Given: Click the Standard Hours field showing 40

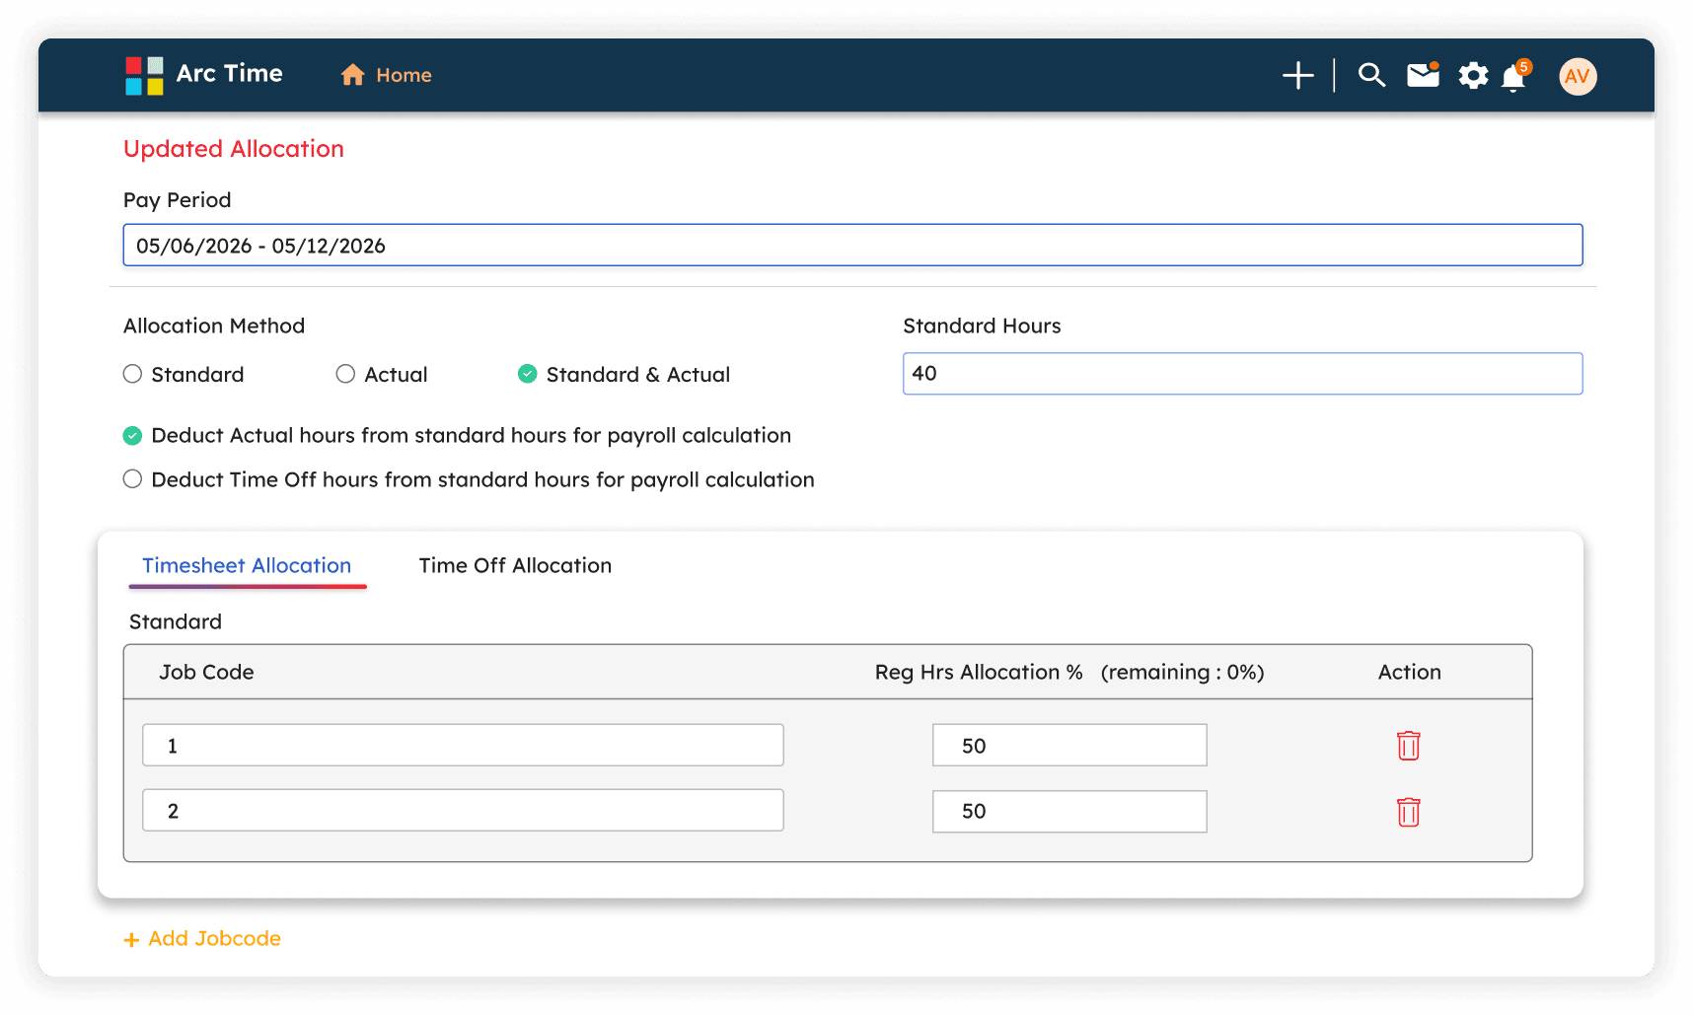Looking at the screenshot, I should (x=1242, y=374).
